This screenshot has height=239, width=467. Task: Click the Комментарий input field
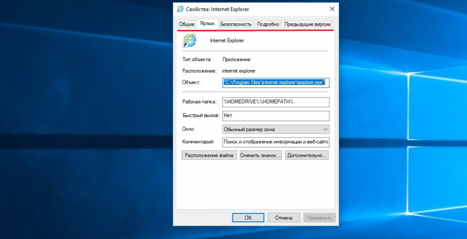(x=276, y=142)
